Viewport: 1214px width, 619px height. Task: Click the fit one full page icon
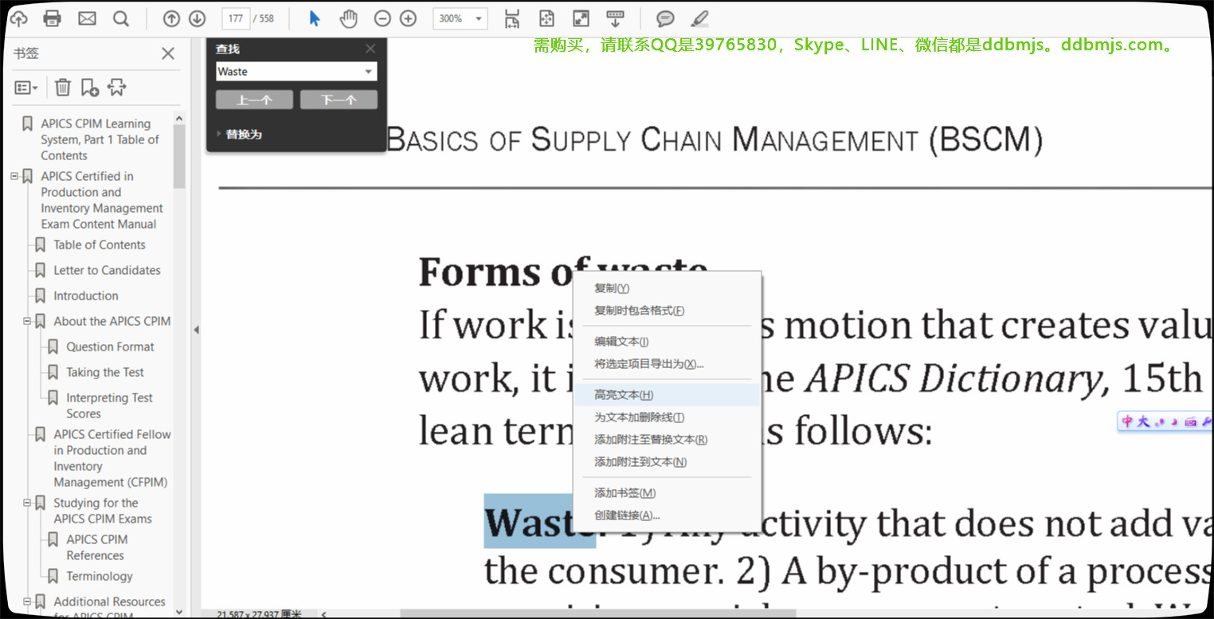click(546, 18)
